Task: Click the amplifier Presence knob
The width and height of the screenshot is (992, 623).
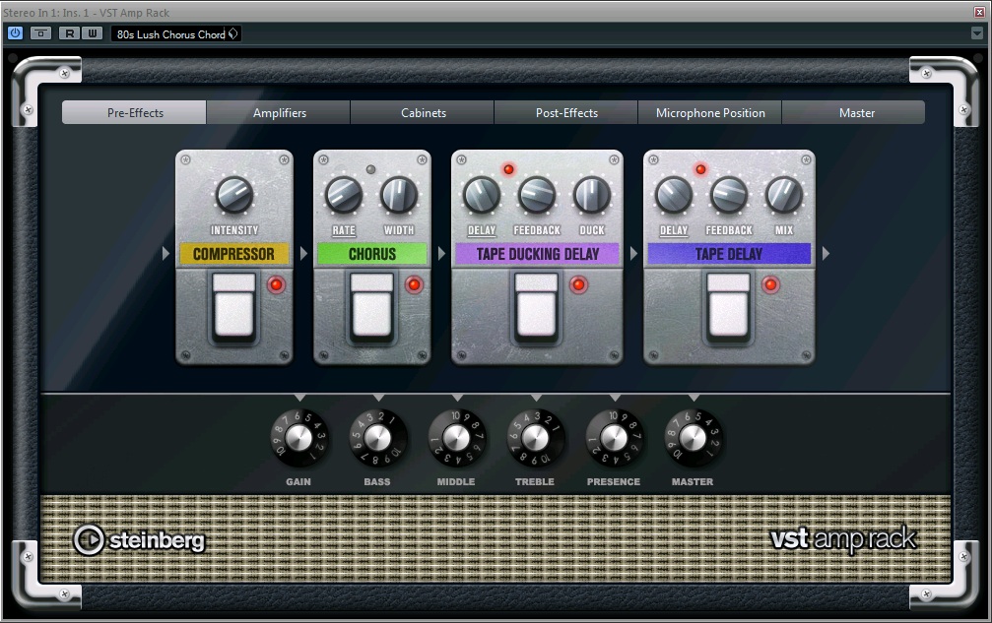Action: 614,438
